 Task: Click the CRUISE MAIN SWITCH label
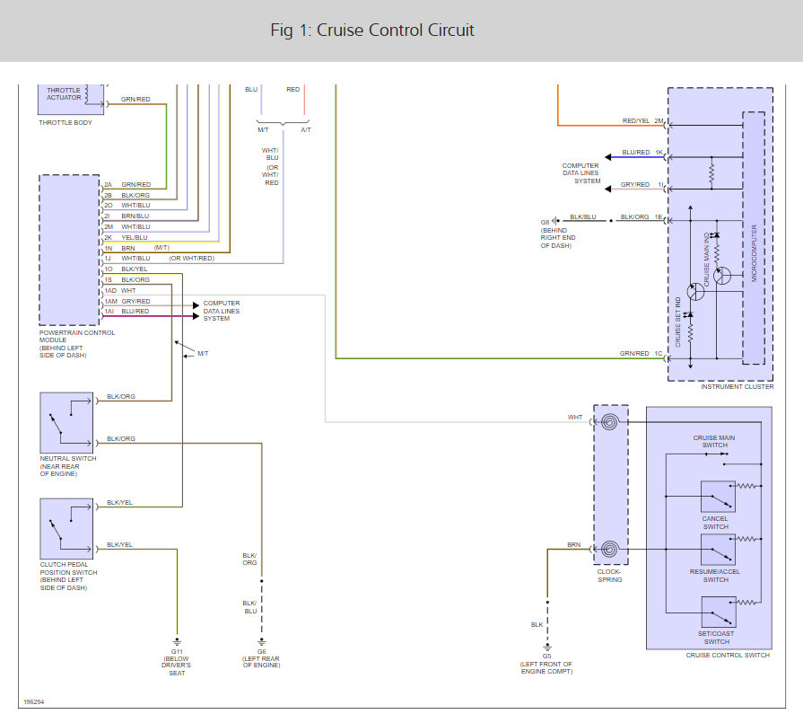click(x=714, y=441)
